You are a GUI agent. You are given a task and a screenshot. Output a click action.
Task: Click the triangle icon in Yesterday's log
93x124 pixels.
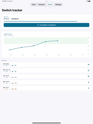click(x=12, y=66)
